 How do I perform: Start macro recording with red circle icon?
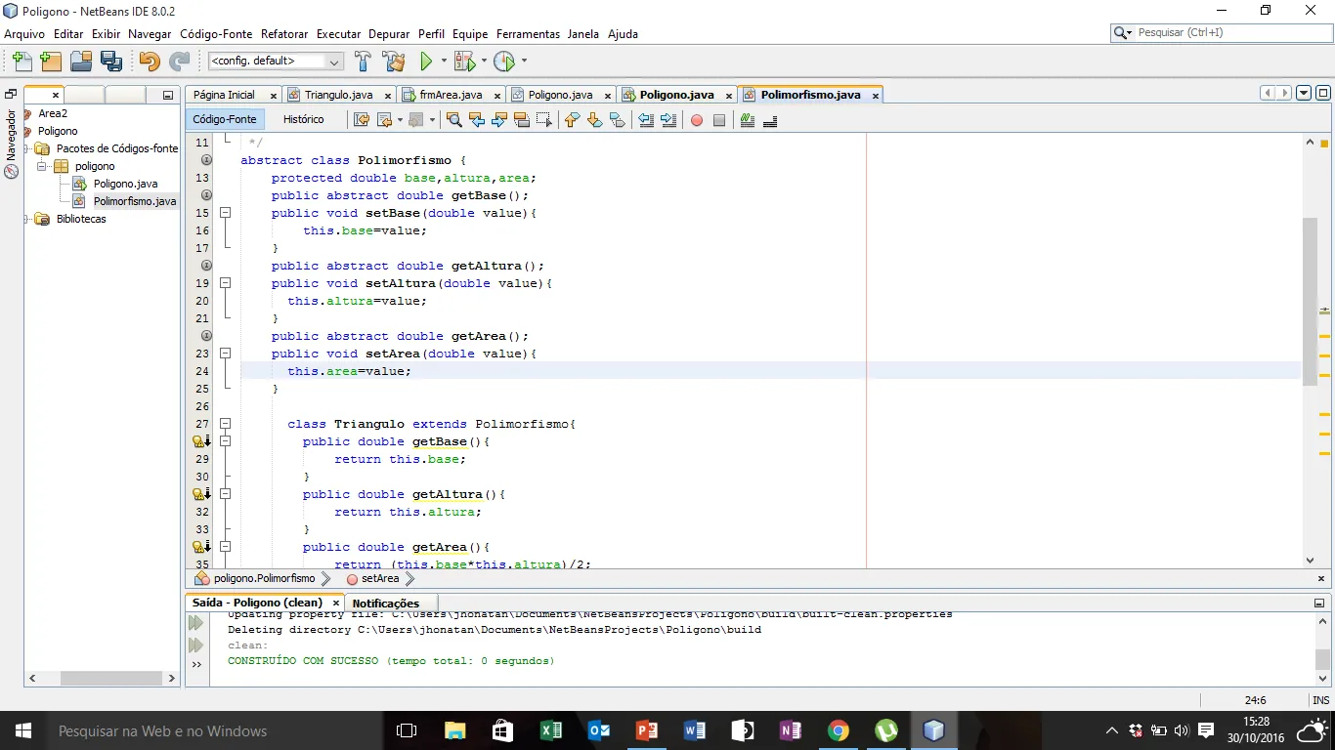[697, 120]
